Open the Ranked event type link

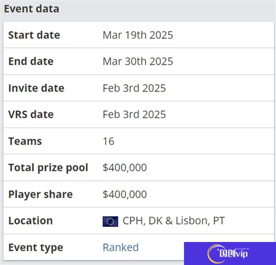121,247
